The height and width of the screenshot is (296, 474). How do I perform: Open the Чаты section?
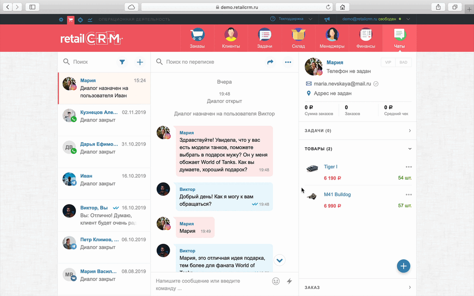pos(399,38)
